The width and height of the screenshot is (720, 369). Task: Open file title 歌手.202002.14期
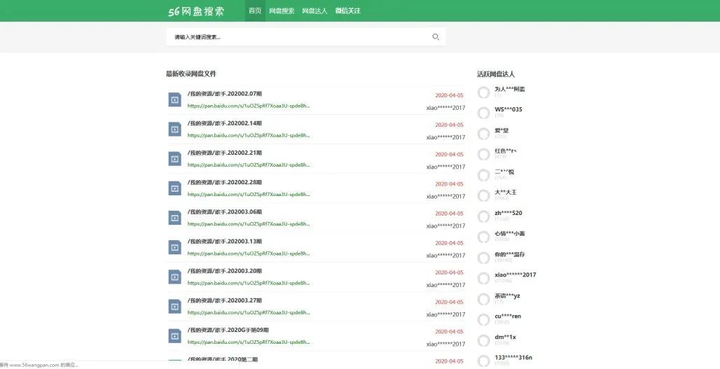225,123
